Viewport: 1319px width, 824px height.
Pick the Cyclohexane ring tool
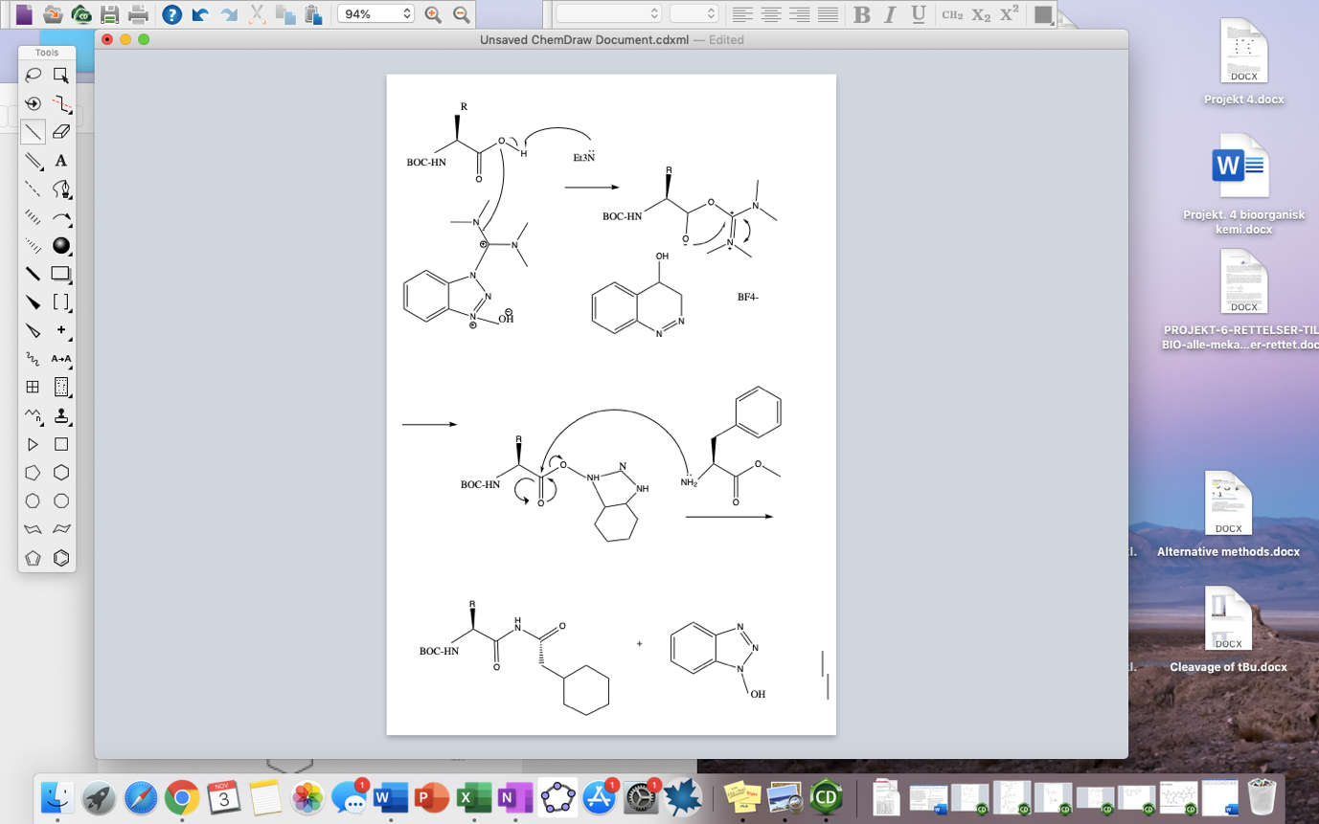tap(61, 473)
